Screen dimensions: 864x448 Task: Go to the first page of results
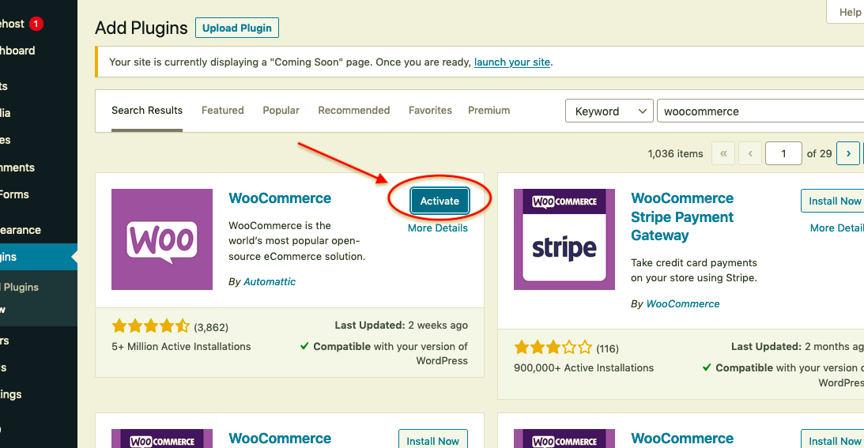pos(723,153)
